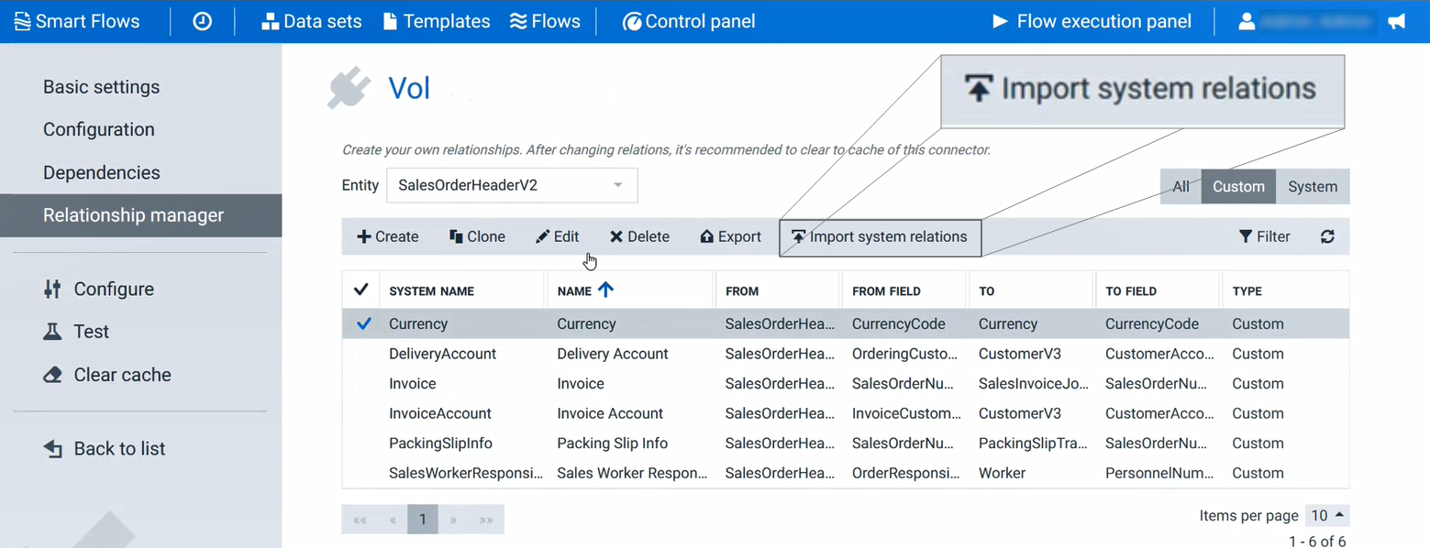The height and width of the screenshot is (548, 1430).
Task: Select the SalesWorkerResponsi... row
Action: click(x=846, y=473)
